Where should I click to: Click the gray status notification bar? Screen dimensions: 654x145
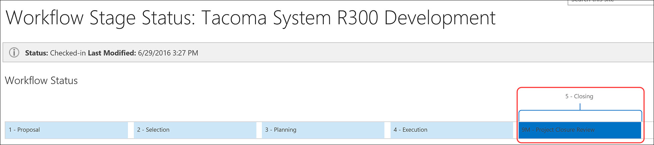click(328, 52)
